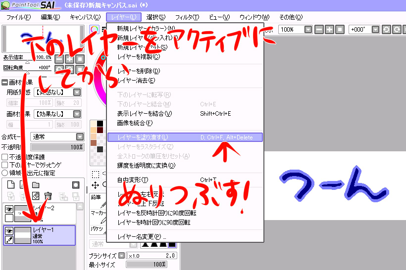Open the 選択(S) menu
Screen dimensions: 406x270
point(155,17)
